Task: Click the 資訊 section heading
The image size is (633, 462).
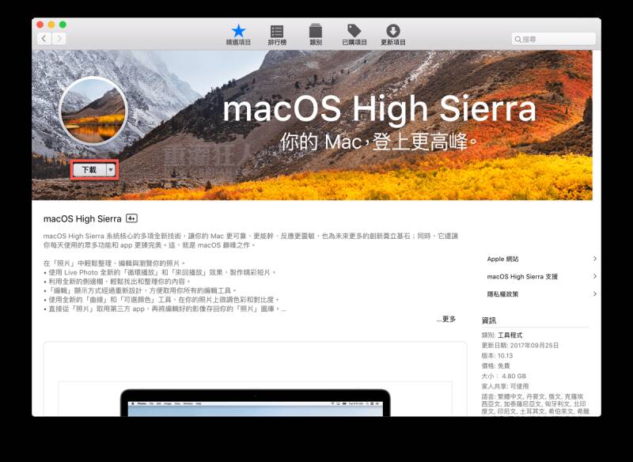Action: point(489,320)
